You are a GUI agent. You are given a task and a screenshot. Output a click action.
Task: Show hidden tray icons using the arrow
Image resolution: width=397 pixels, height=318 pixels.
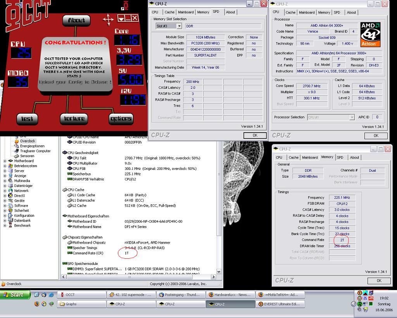[x=354, y=304]
